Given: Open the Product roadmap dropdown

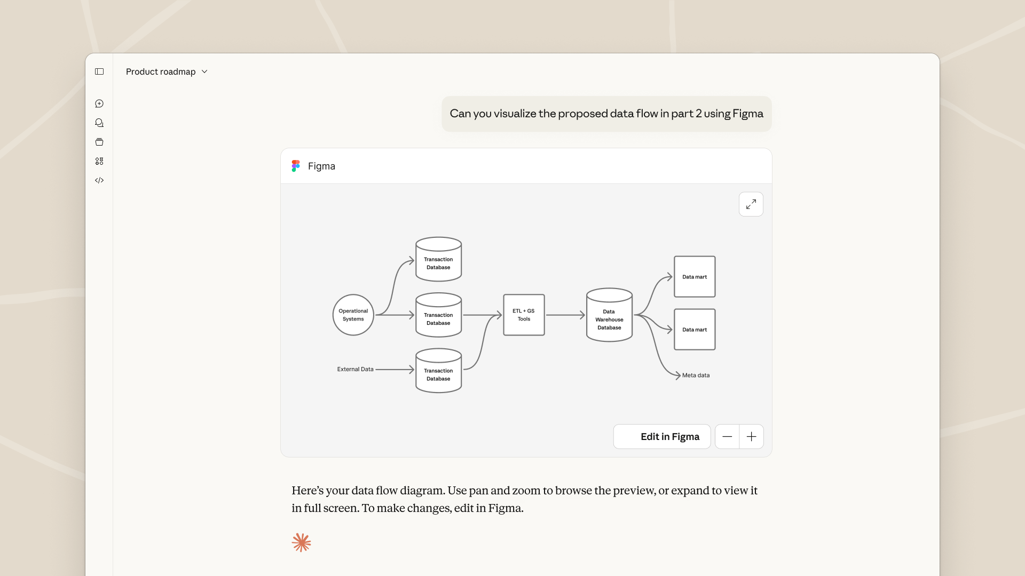Looking at the screenshot, I should coord(161,71).
